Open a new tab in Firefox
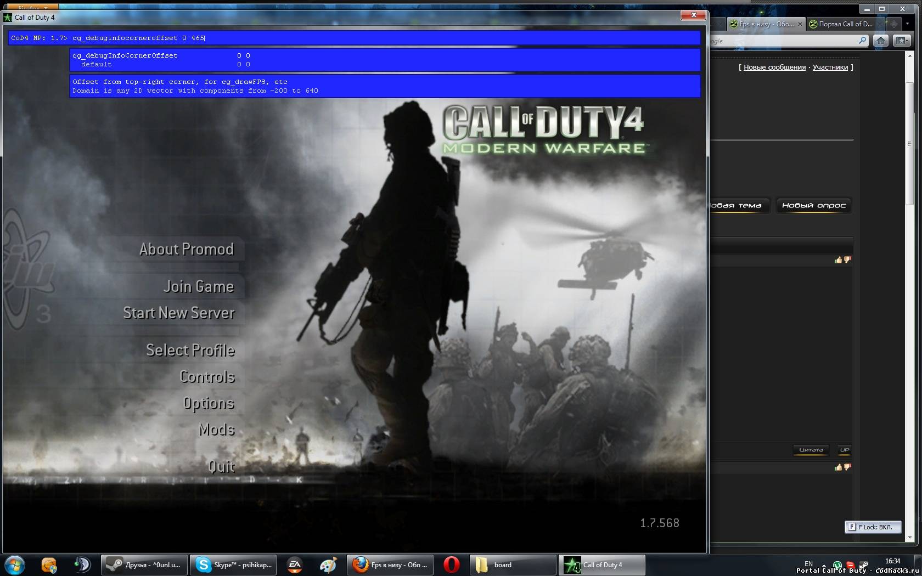This screenshot has width=922, height=576. click(x=893, y=24)
